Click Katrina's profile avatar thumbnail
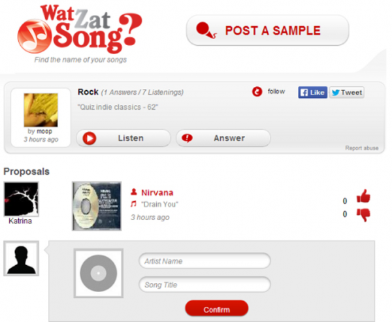This screenshot has width=392, height=322. 22,199
